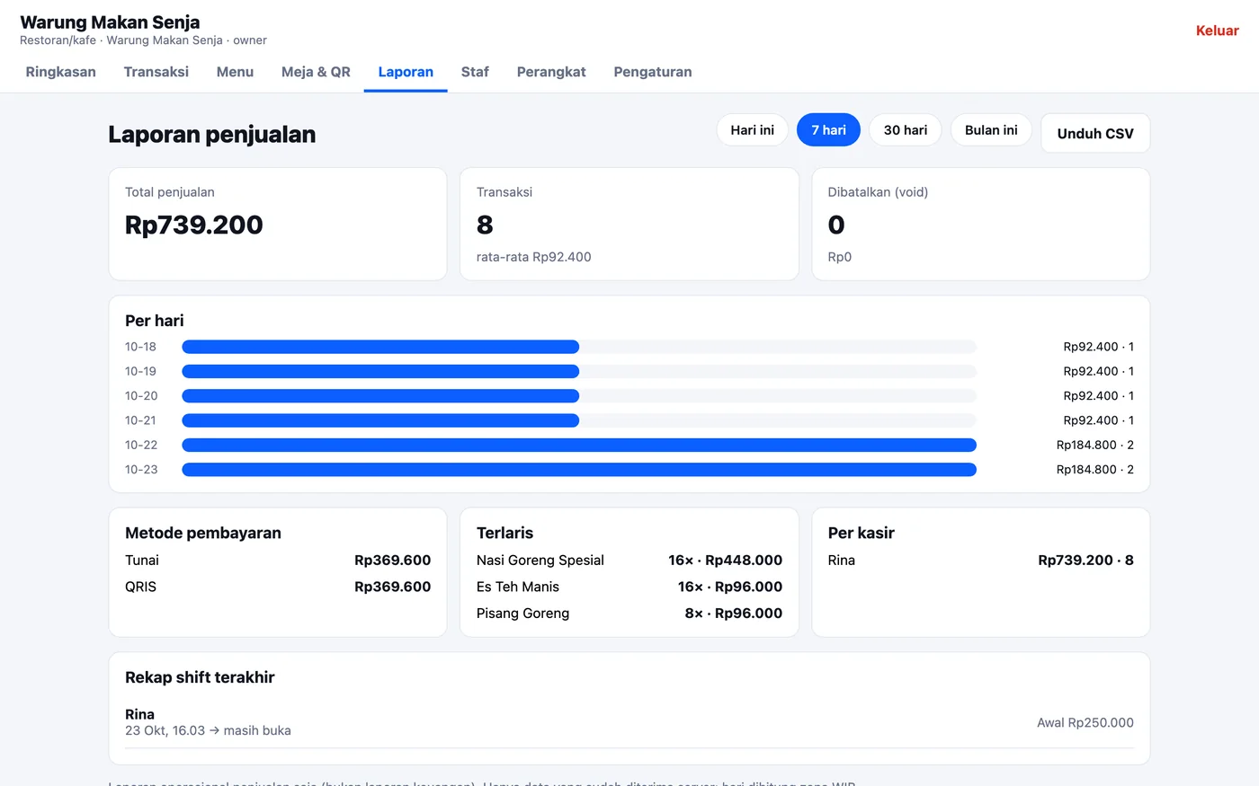
Task: Click the Rp184.800 · 2 value for 10-22
Action: point(1094,445)
